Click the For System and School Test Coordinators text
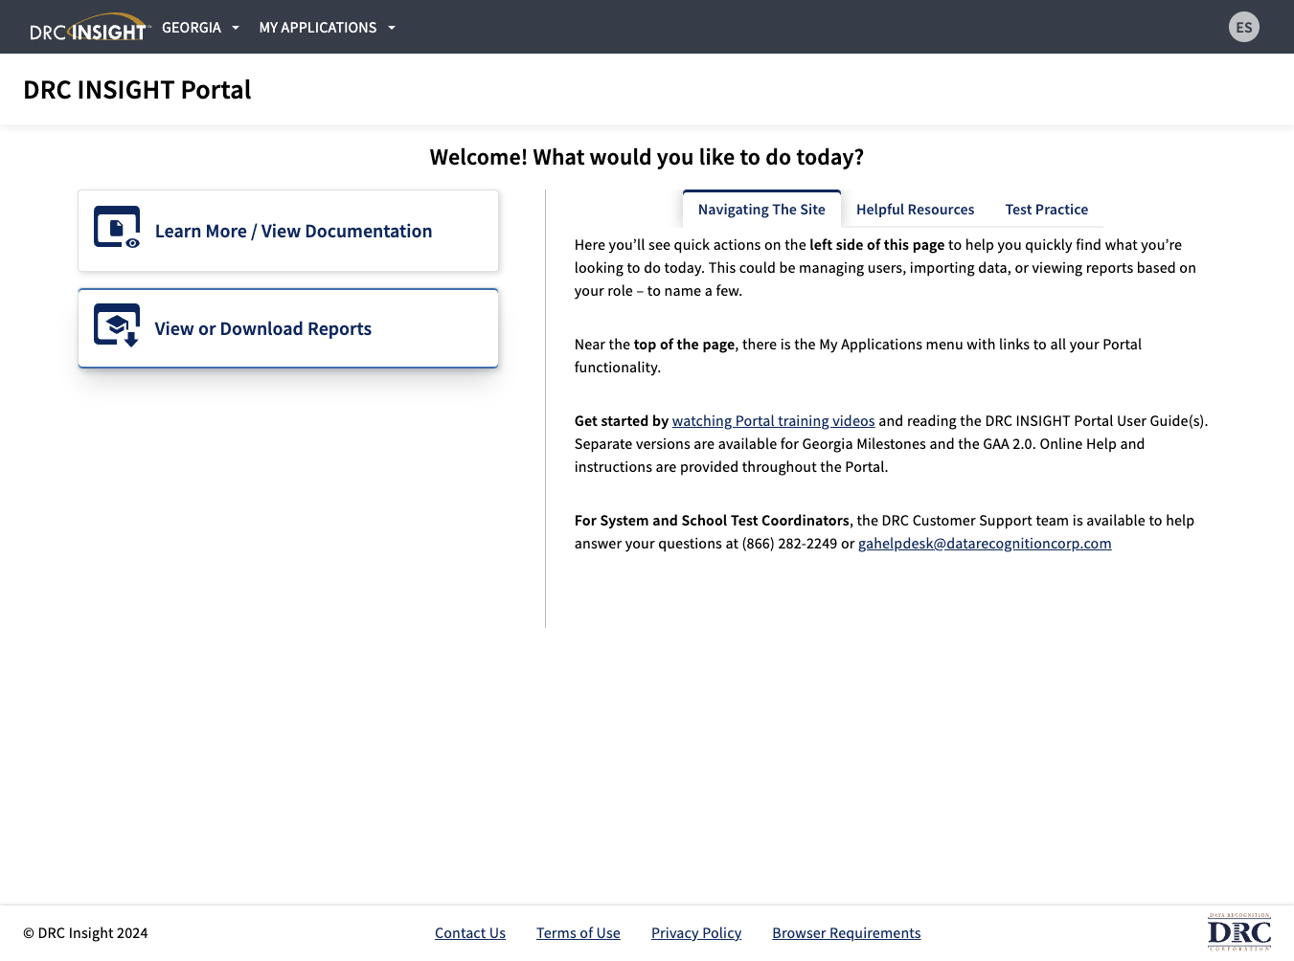1294x961 pixels. 712,521
